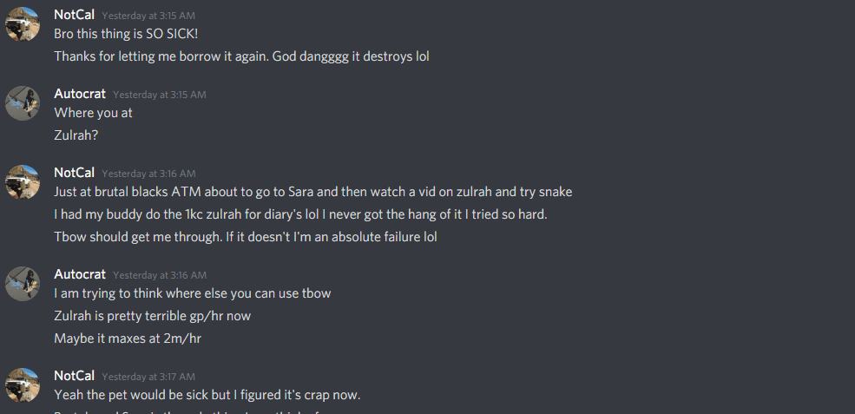Open NotCal's avatar on the 3:17 AM message
Viewport: 855px width, 414px height.
coord(23,385)
